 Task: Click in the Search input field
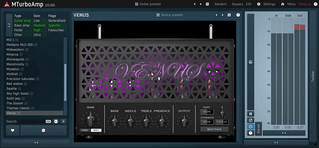32,122
